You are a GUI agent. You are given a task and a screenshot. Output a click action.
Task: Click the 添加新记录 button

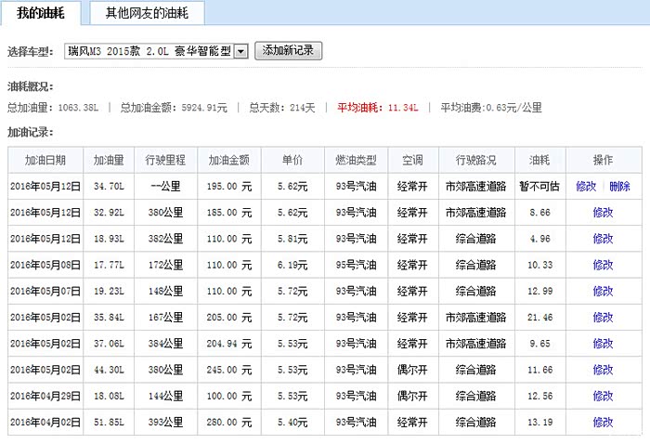tap(288, 51)
